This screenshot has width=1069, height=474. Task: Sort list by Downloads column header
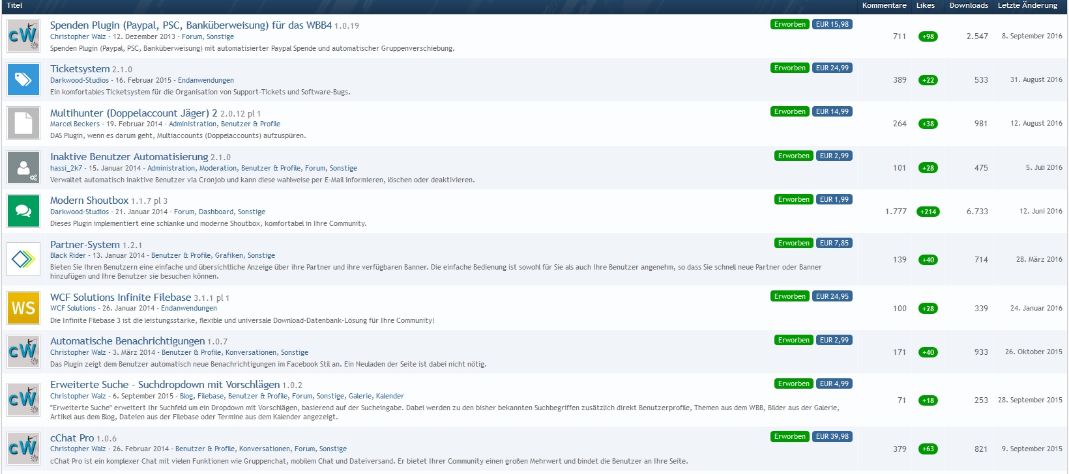969,5
